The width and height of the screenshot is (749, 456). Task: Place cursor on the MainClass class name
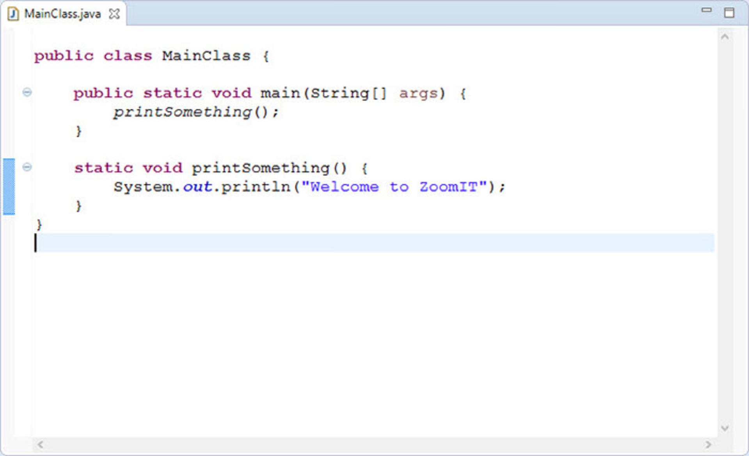(206, 56)
